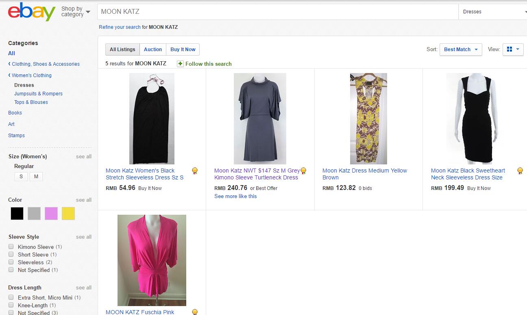Screen dimensions: 527x315
Task: Expand see all for Sleeve Style
Action: click(x=84, y=237)
